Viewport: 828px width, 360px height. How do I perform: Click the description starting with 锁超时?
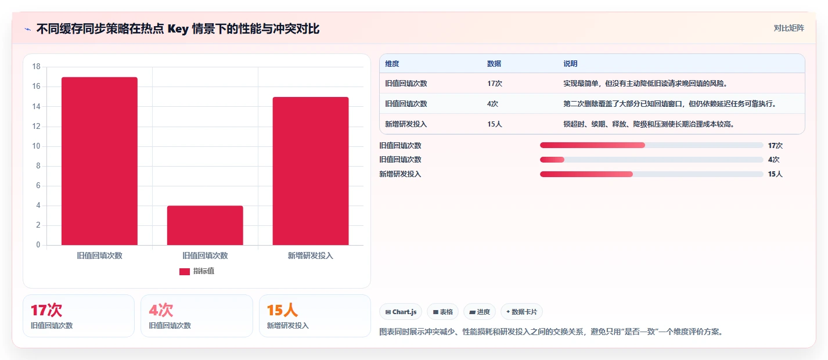[650, 124]
